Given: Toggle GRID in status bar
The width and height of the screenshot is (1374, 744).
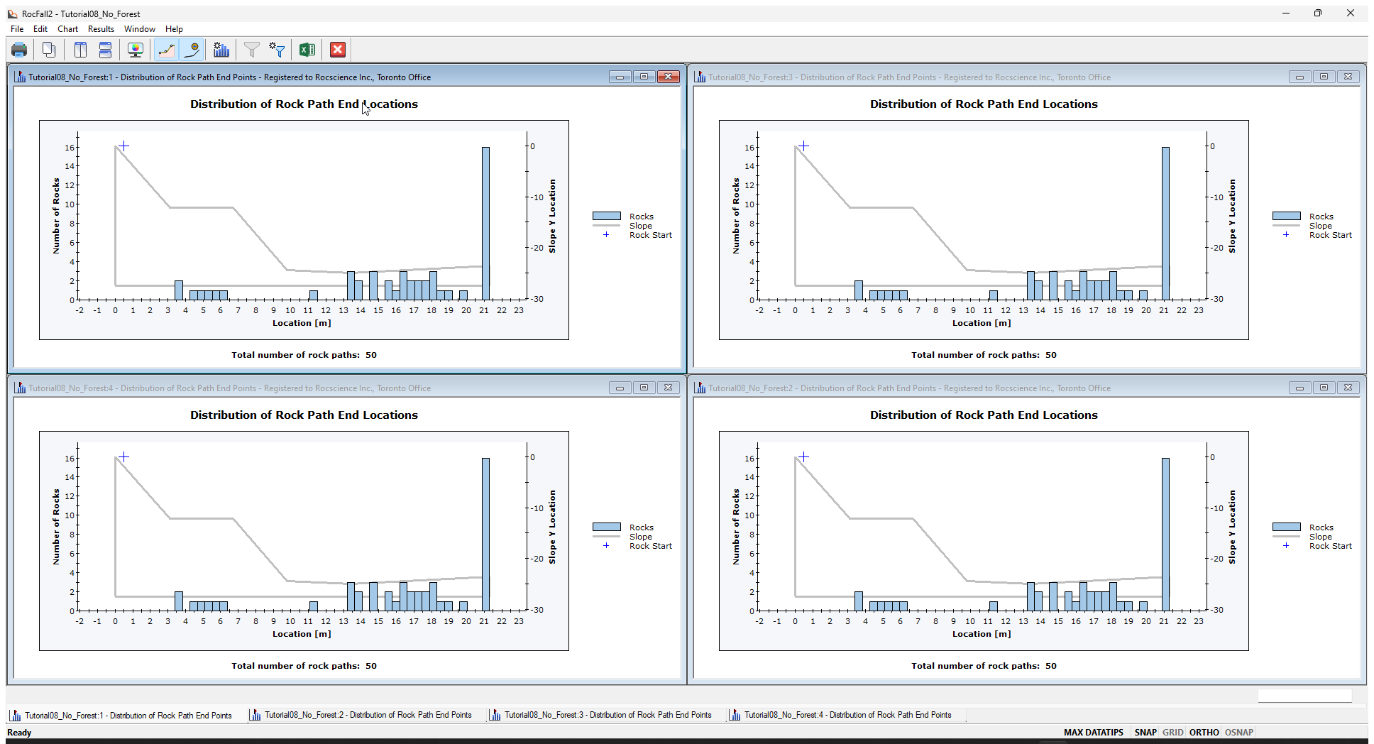Looking at the screenshot, I should tap(1172, 732).
